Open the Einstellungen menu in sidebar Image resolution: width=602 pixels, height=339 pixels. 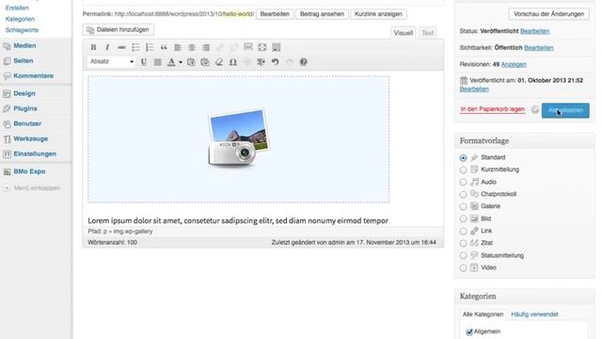tap(36, 153)
